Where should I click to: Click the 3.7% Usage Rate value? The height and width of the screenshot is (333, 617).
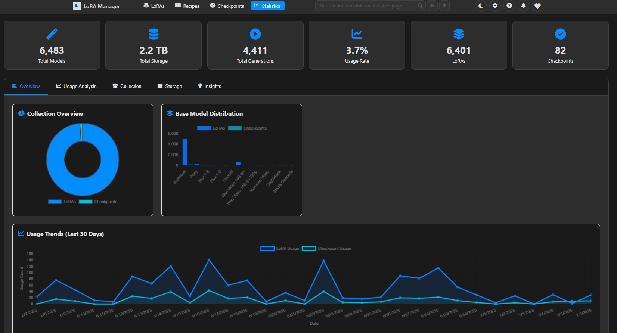[357, 50]
